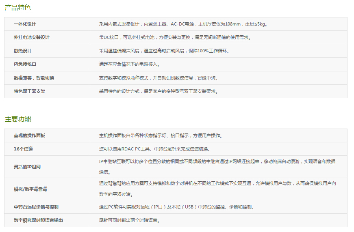
Task: Click the 模拟/数字背靠背 function label
Action: click(30, 189)
